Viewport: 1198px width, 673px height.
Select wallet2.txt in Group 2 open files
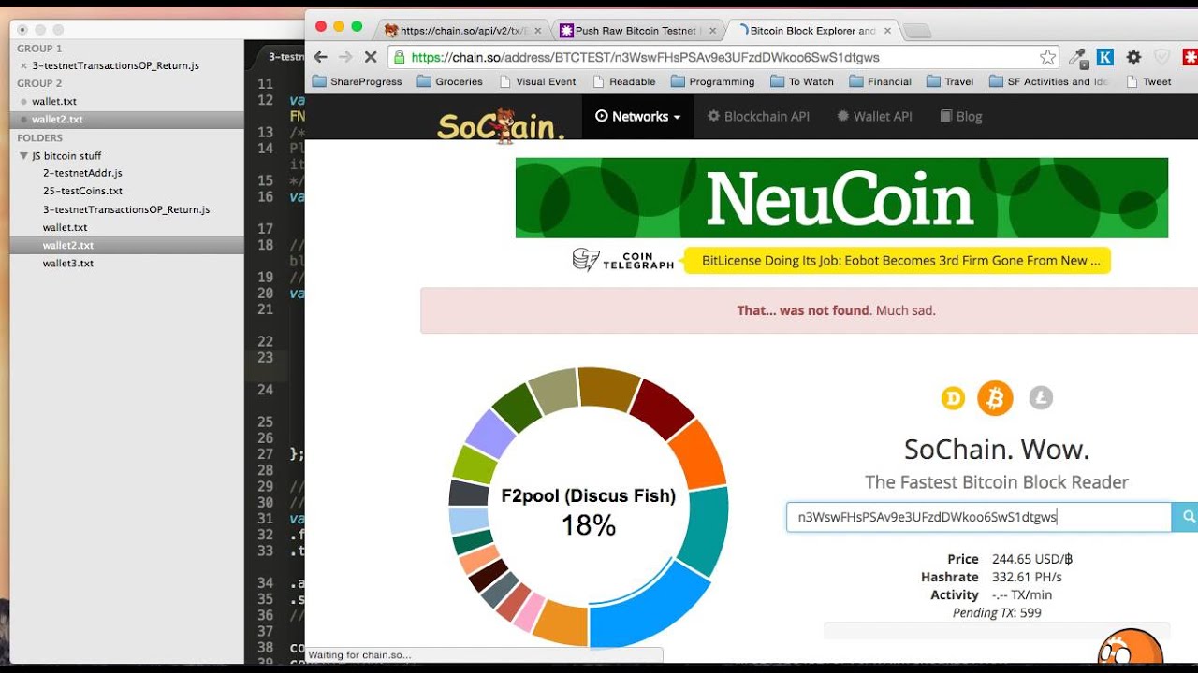(x=57, y=120)
